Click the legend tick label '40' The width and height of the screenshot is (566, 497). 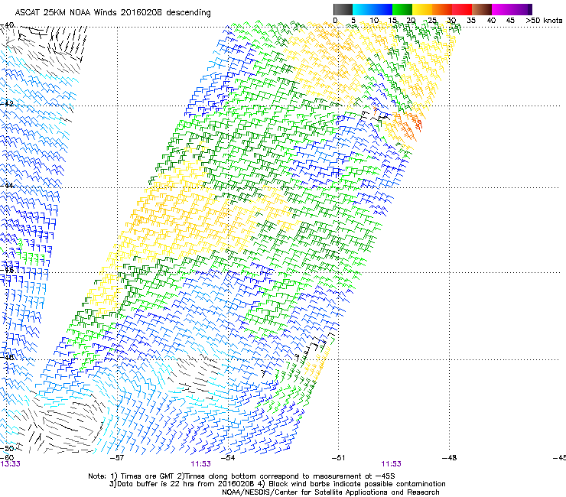491,21
